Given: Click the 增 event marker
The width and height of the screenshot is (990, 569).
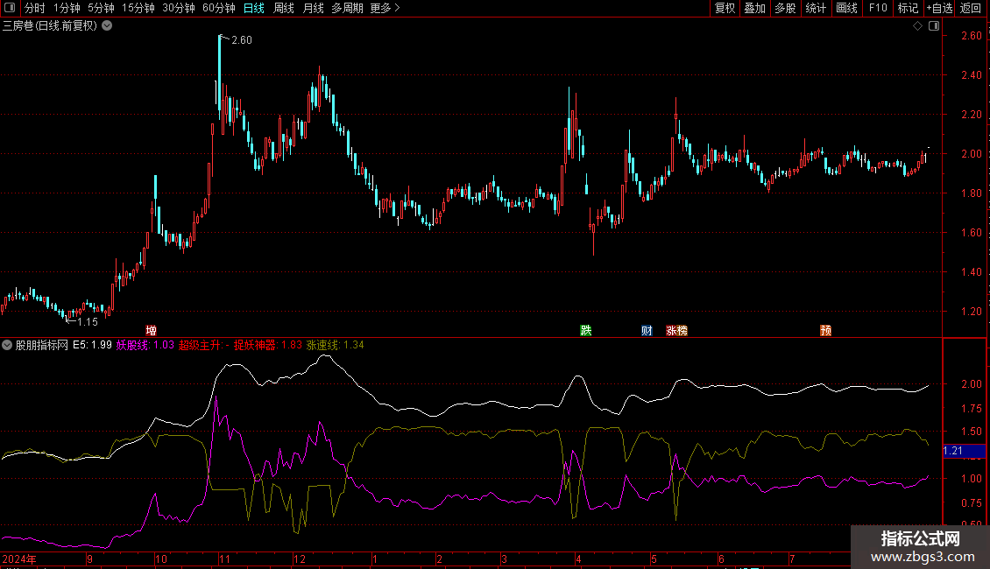Looking at the screenshot, I should tap(151, 331).
